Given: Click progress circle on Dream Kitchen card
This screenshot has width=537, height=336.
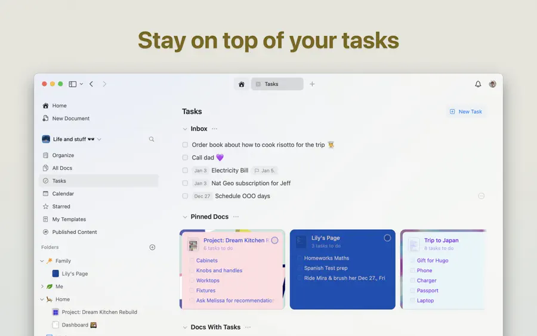Looking at the screenshot, I should click(x=274, y=241).
